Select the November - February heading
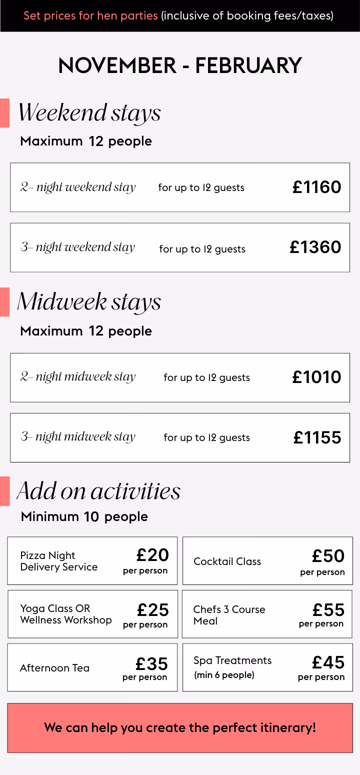Image resolution: width=360 pixels, height=775 pixels. tap(180, 65)
